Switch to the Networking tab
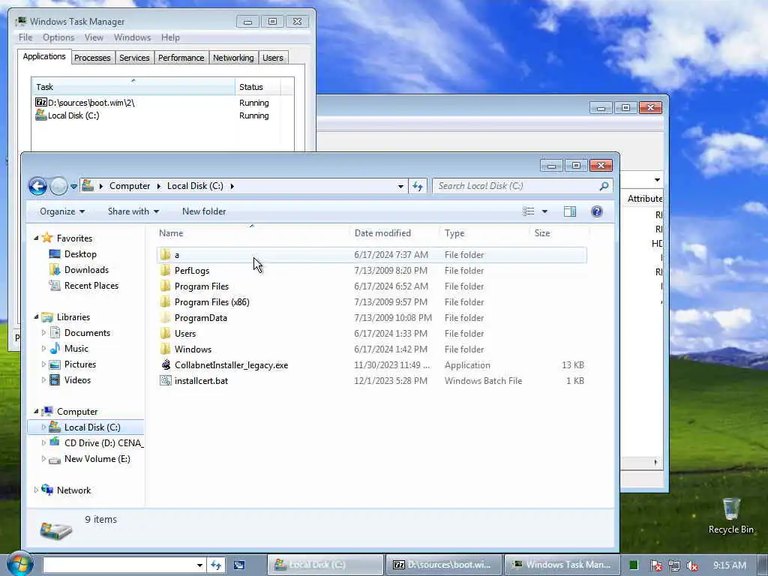This screenshot has width=768, height=576. (x=233, y=58)
